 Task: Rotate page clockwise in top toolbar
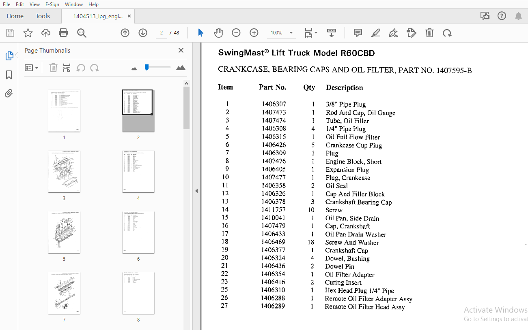(447, 33)
